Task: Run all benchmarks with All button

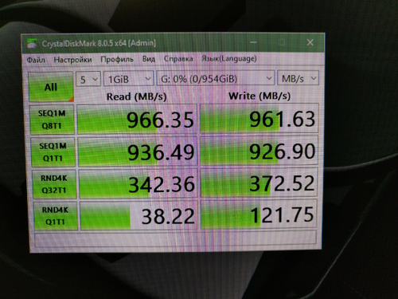Action: pos(51,87)
